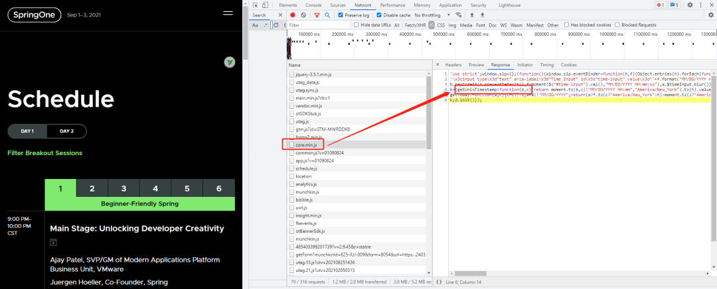
Task: Click the red error count badge
Action: (x=661, y=5)
